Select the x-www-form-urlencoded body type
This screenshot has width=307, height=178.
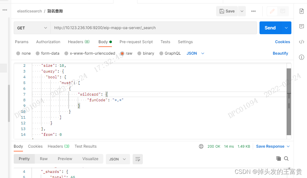[x=90, y=53]
